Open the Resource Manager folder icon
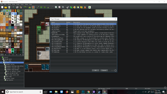The height and width of the screenshot is (94, 167). click(82, 7)
